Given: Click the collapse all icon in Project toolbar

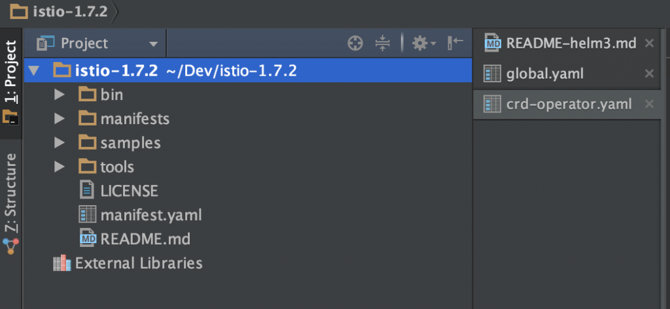Looking at the screenshot, I should (383, 44).
